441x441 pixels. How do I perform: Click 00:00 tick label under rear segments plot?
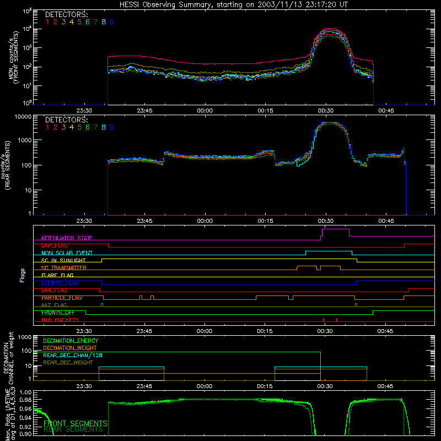tap(205, 221)
